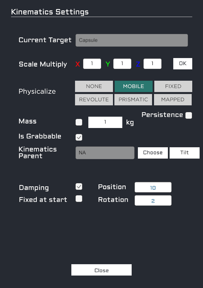The height and width of the screenshot is (288, 203).
Task: Click the Mass value field
Action: click(x=105, y=122)
